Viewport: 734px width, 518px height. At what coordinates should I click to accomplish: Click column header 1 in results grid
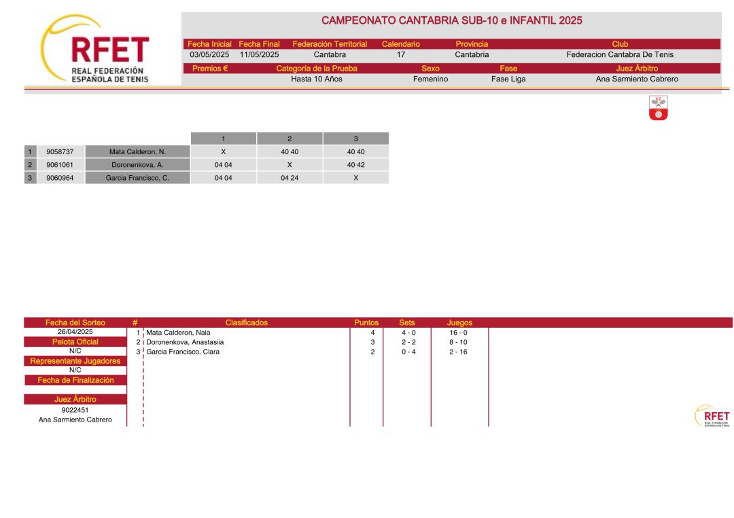(x=224, y=138)
